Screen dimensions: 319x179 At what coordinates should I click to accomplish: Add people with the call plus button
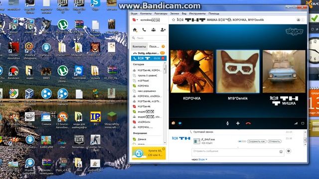[x=238, y=123]
